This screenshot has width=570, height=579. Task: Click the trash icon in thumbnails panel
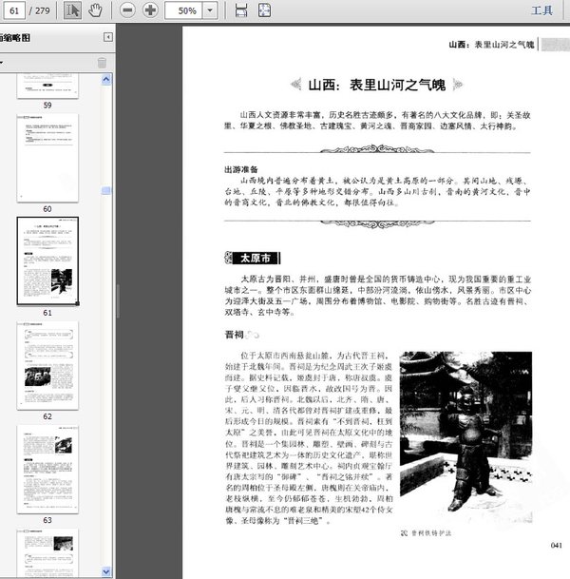tap(102, 63)
